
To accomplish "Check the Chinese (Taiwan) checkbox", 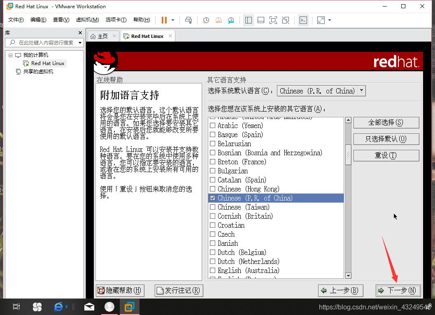I will (212, 207).
